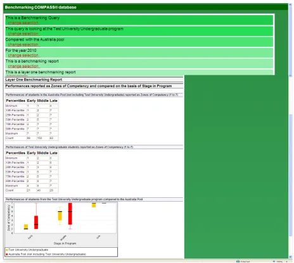Click change selection under Test University Undergraduate program
This screenshot has height=263, width=294.
click(23, 34)
